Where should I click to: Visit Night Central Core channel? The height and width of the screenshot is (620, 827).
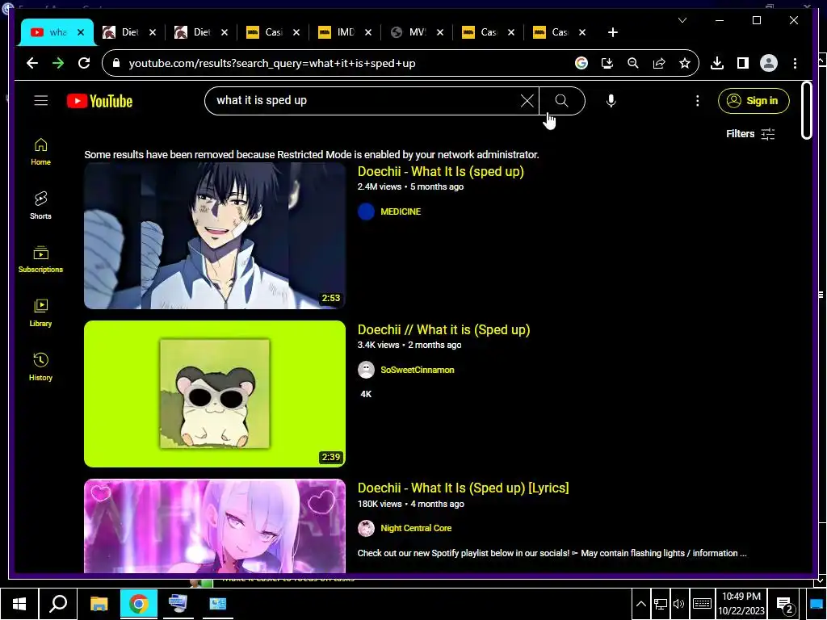tap(416, 528)
